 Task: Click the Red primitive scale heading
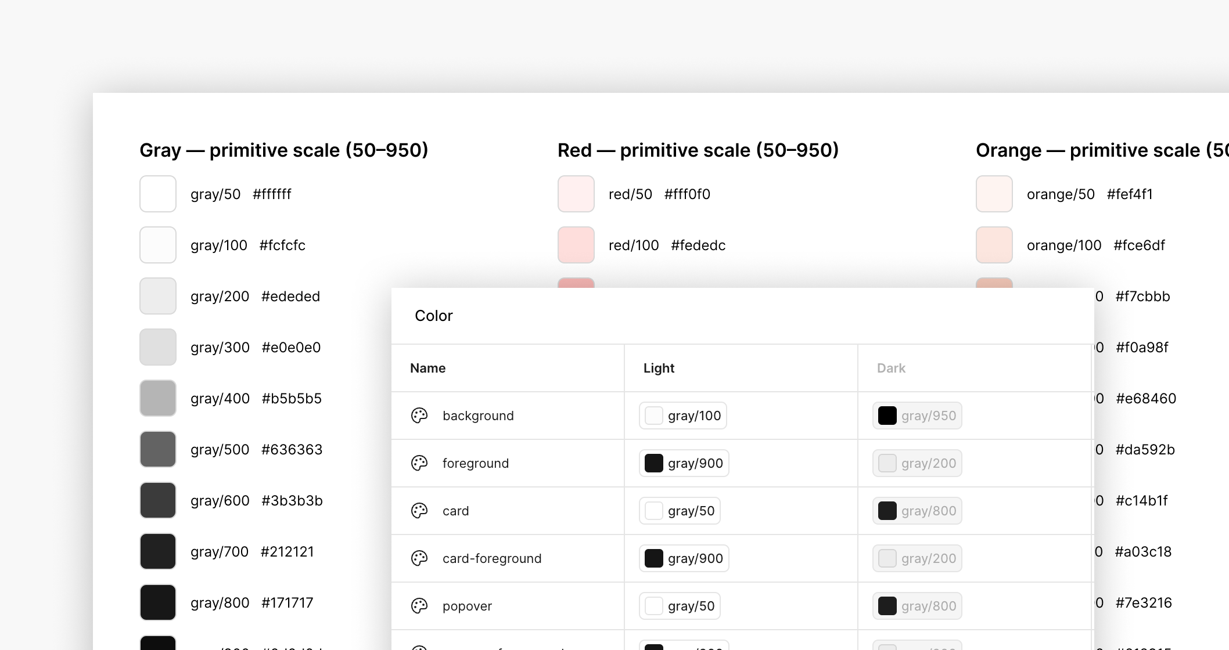[x=698, y=150]
